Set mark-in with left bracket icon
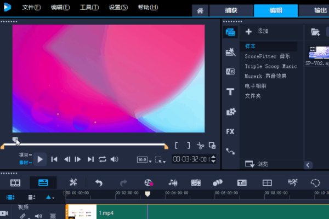Screen dimensions: 329x219 176,146
